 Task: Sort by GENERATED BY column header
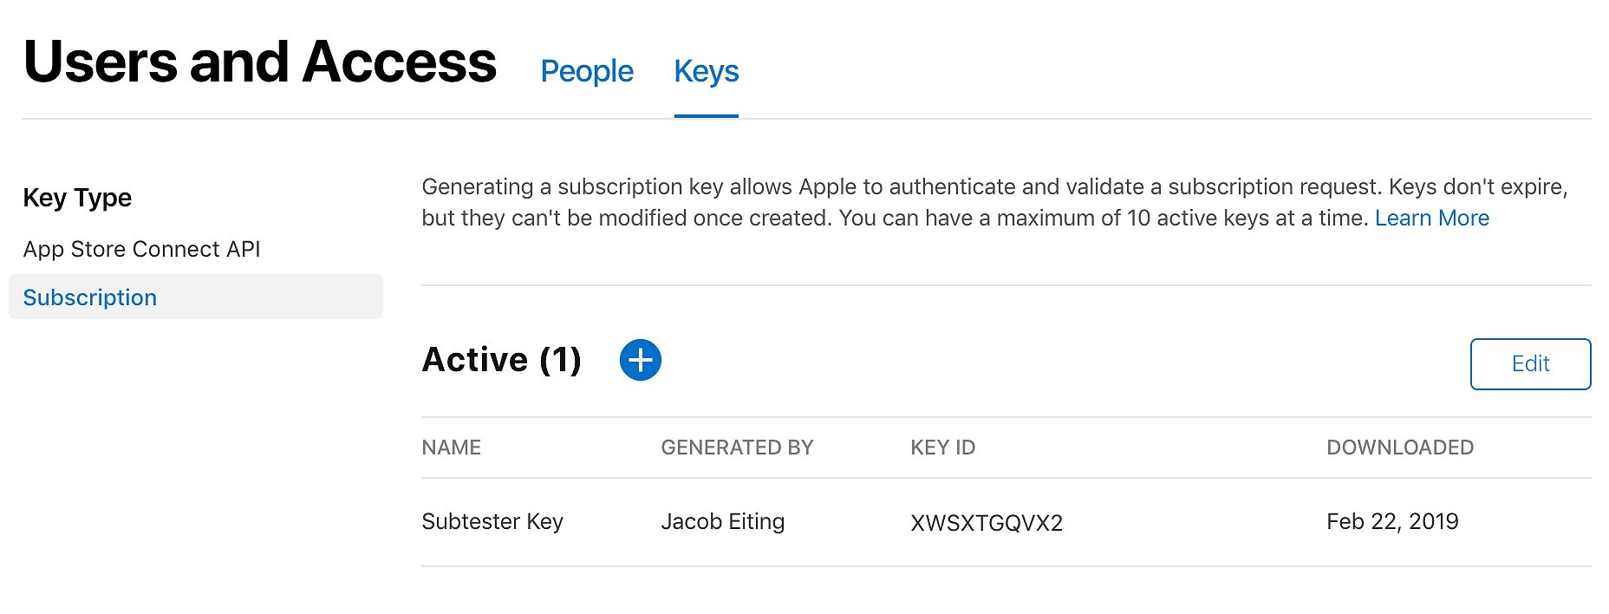click(737, 447)
